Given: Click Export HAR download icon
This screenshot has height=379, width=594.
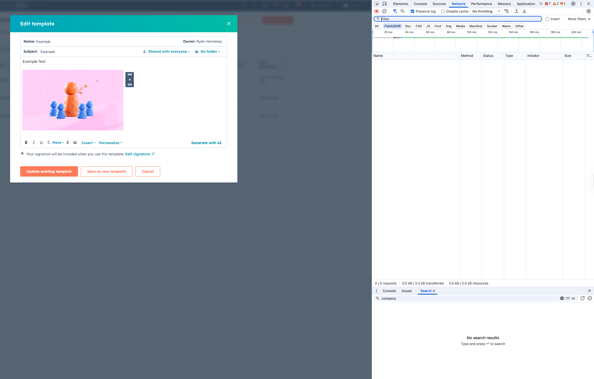Looking at the screenshot, I should [524, 11].
